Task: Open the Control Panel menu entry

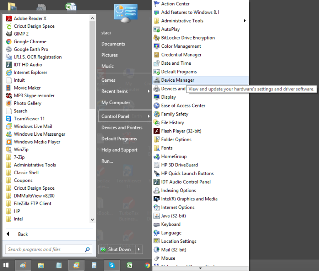Action: pos(115,116)
